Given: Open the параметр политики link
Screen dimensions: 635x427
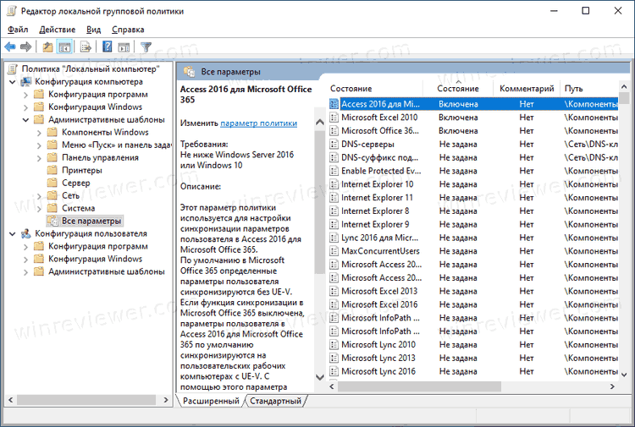Looking at the screenshot, I should coord(258,123).
